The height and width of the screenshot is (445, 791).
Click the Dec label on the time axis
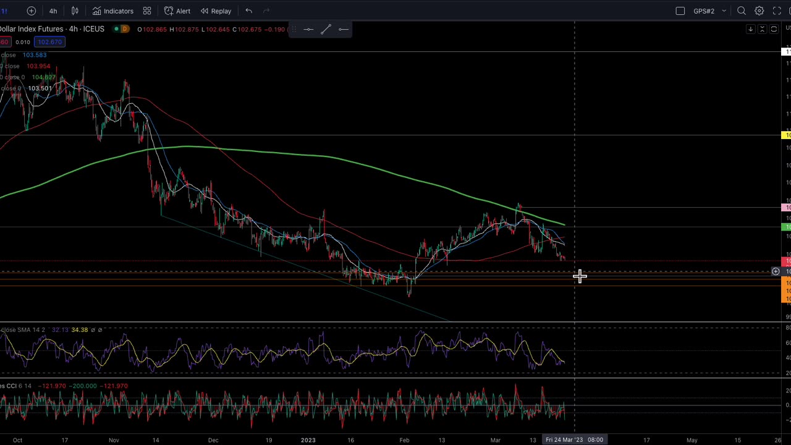tap(213, 440)
